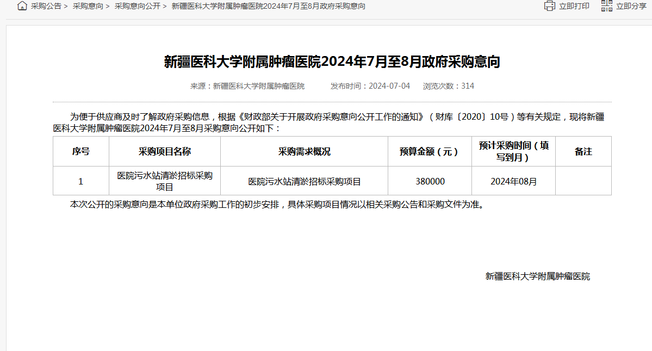Click the 采购项目名称 column header
Screen dimensions: 652x351
click(165, 151)
